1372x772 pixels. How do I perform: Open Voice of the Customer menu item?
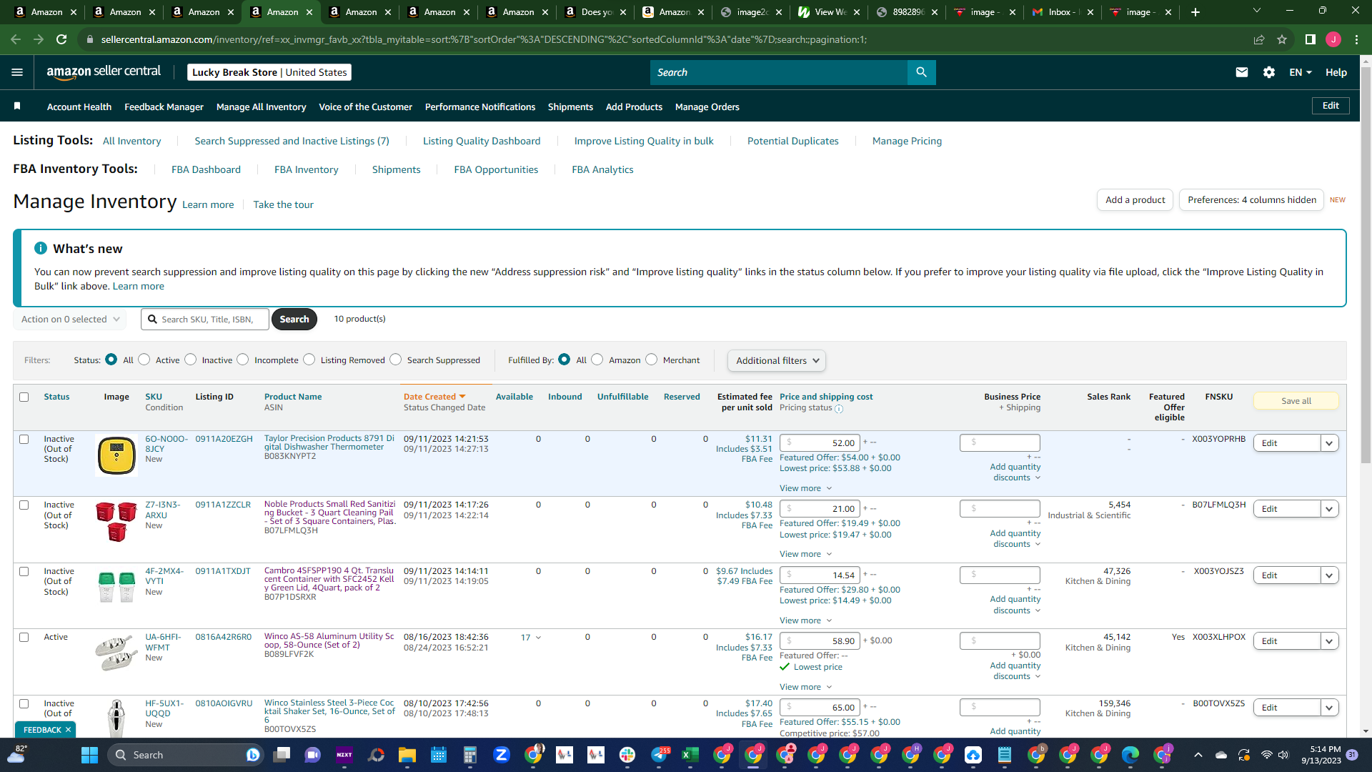pos(365,107)
